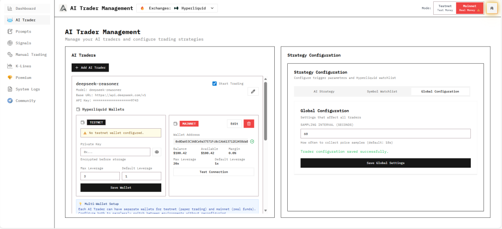Expand the Hyperliquid exchange dropdown
The height and width of the screenshot is (229, 502).
coord(177,8)
